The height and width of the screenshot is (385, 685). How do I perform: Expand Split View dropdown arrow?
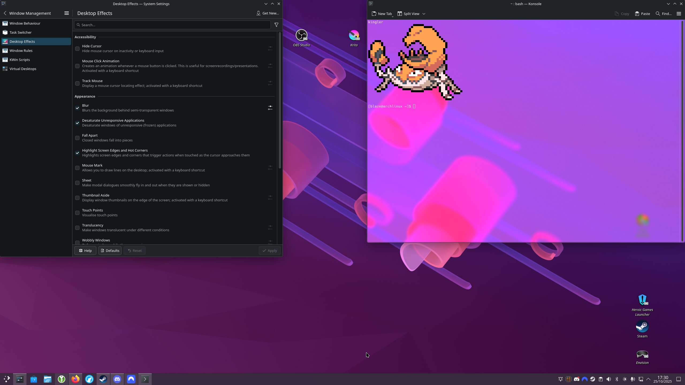(x=424, y=14)
